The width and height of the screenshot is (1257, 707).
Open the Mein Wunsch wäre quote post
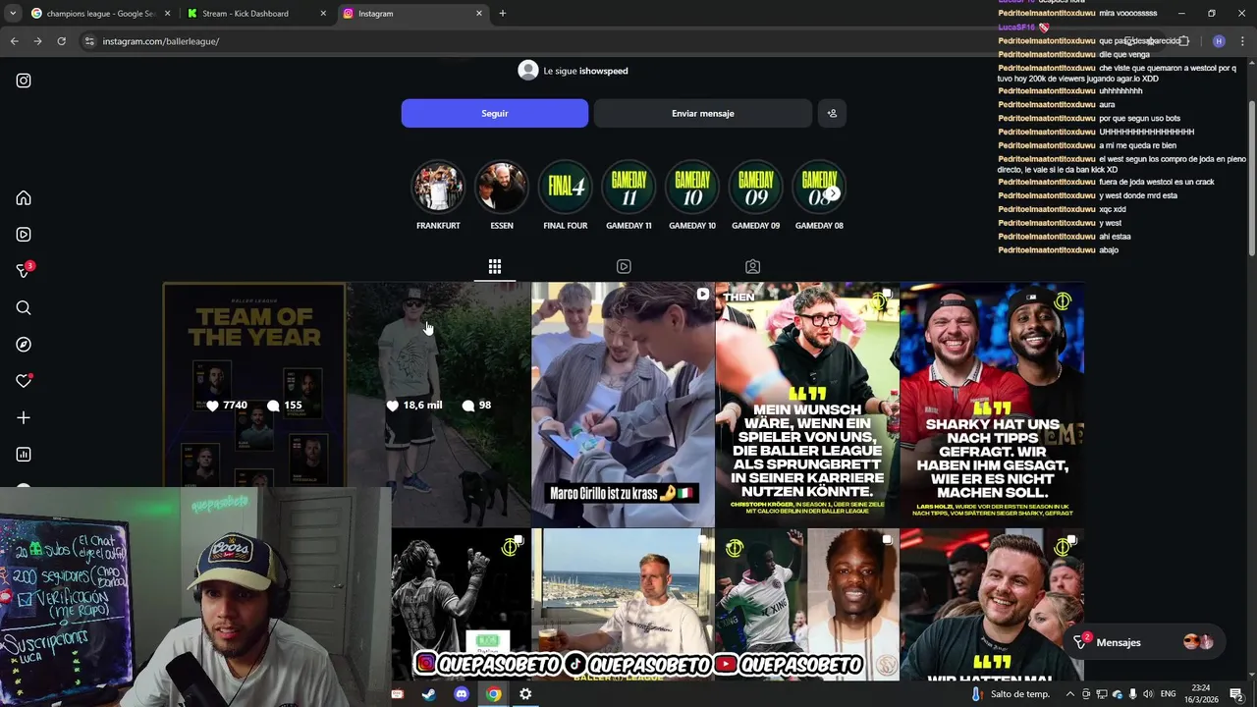[807, 405]
